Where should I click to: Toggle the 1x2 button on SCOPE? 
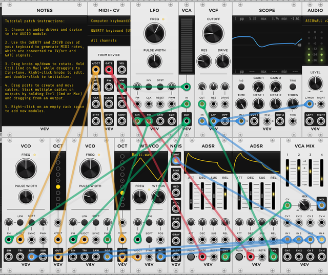(x=241, y=87)
